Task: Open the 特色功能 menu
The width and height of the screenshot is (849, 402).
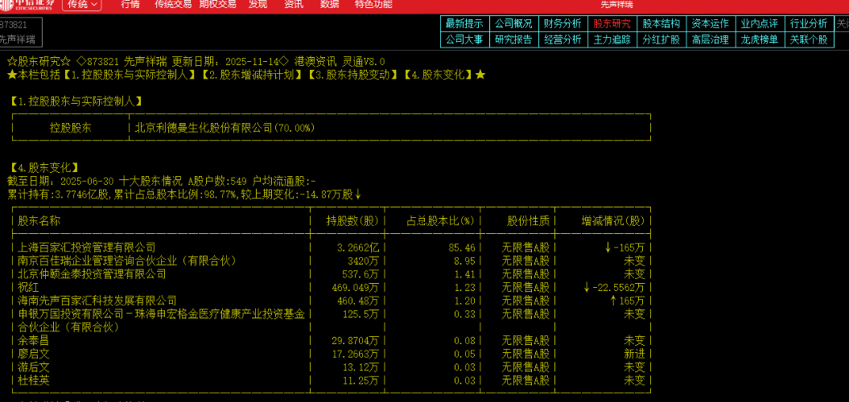Action: (373, 4)
